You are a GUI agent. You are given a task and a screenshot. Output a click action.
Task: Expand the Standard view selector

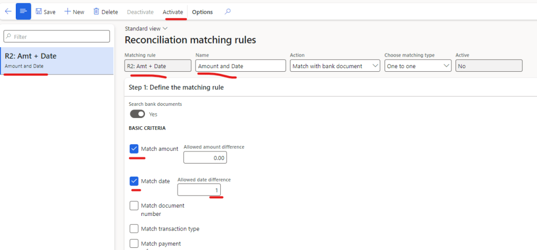pos(146,28)
